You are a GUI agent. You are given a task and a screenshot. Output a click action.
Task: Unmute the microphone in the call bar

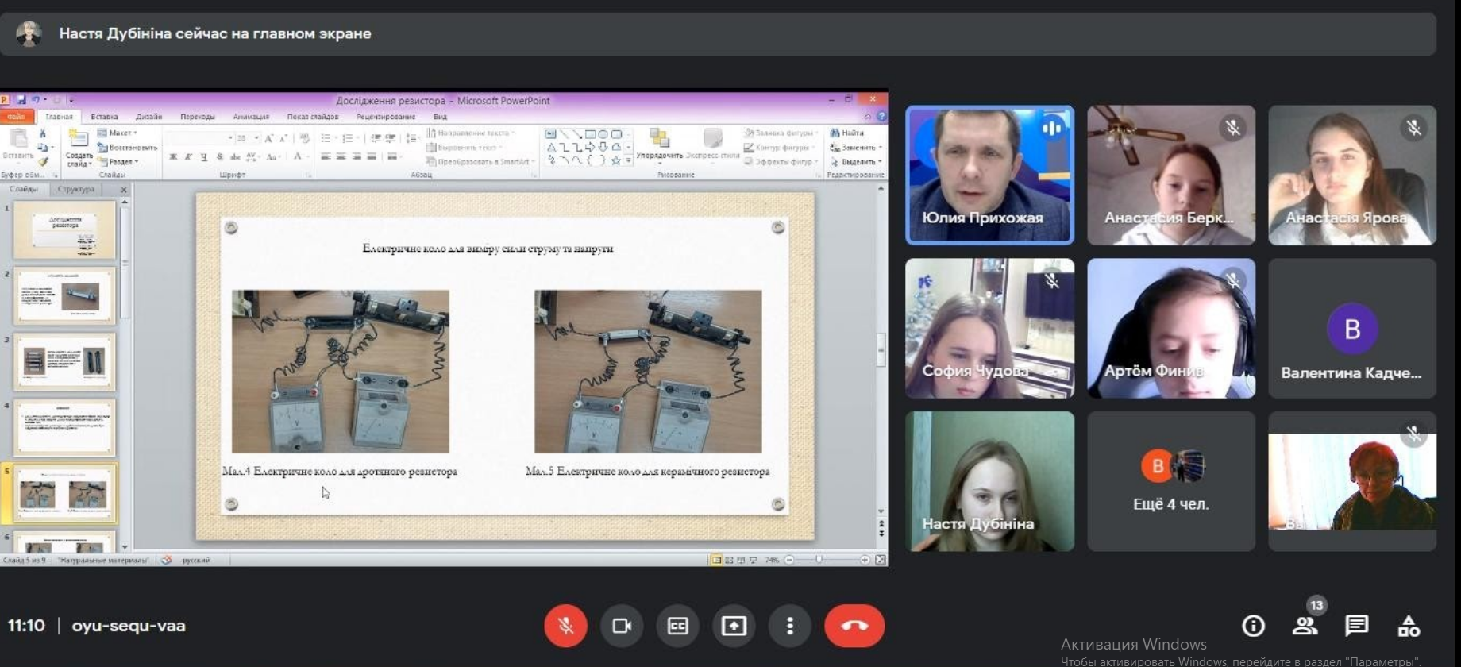tap(565, 626)
